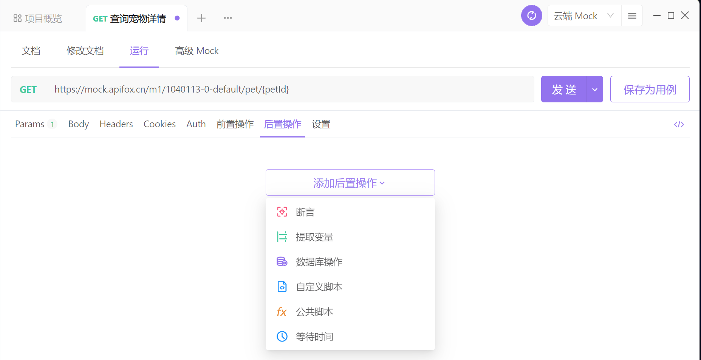Switch to the 高级 Mock tab

pyautogui.click(x=197, y=51)
